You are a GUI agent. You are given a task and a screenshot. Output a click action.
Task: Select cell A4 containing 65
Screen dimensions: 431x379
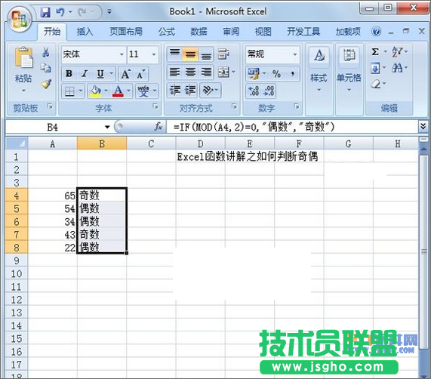(53, 196)
